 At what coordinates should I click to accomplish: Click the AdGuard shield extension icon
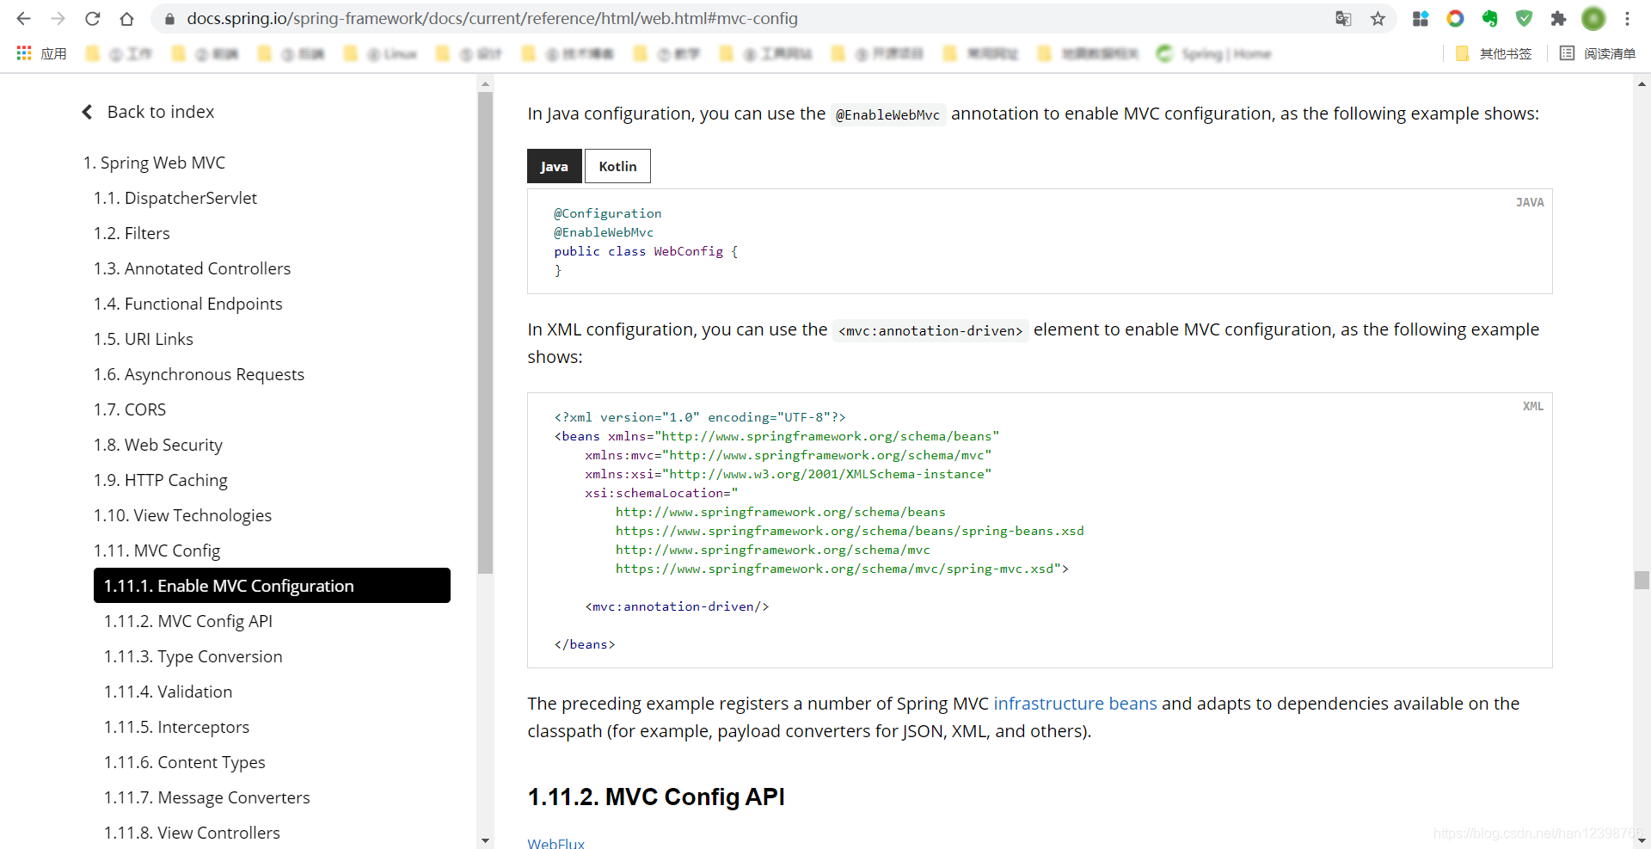(x=1524, y=18)
